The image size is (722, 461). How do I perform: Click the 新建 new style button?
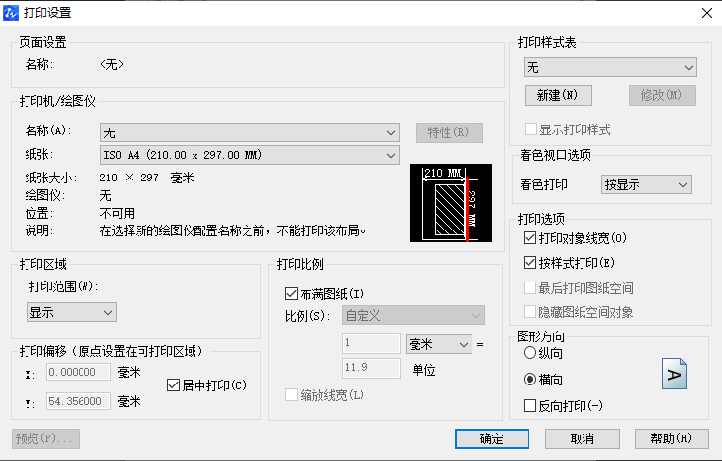(556, 95)
